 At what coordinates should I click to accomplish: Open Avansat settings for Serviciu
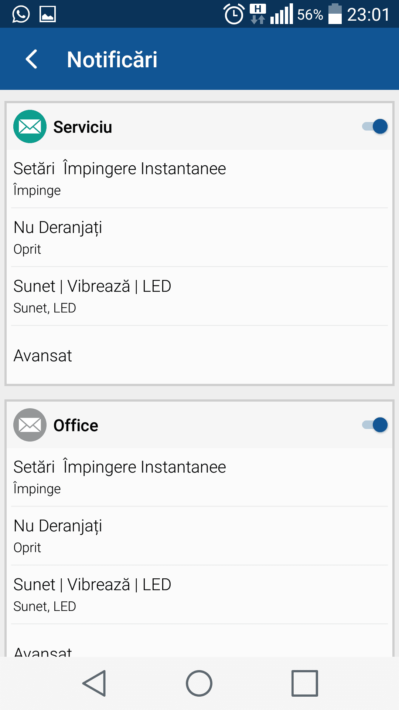click(x=199, y=355)
